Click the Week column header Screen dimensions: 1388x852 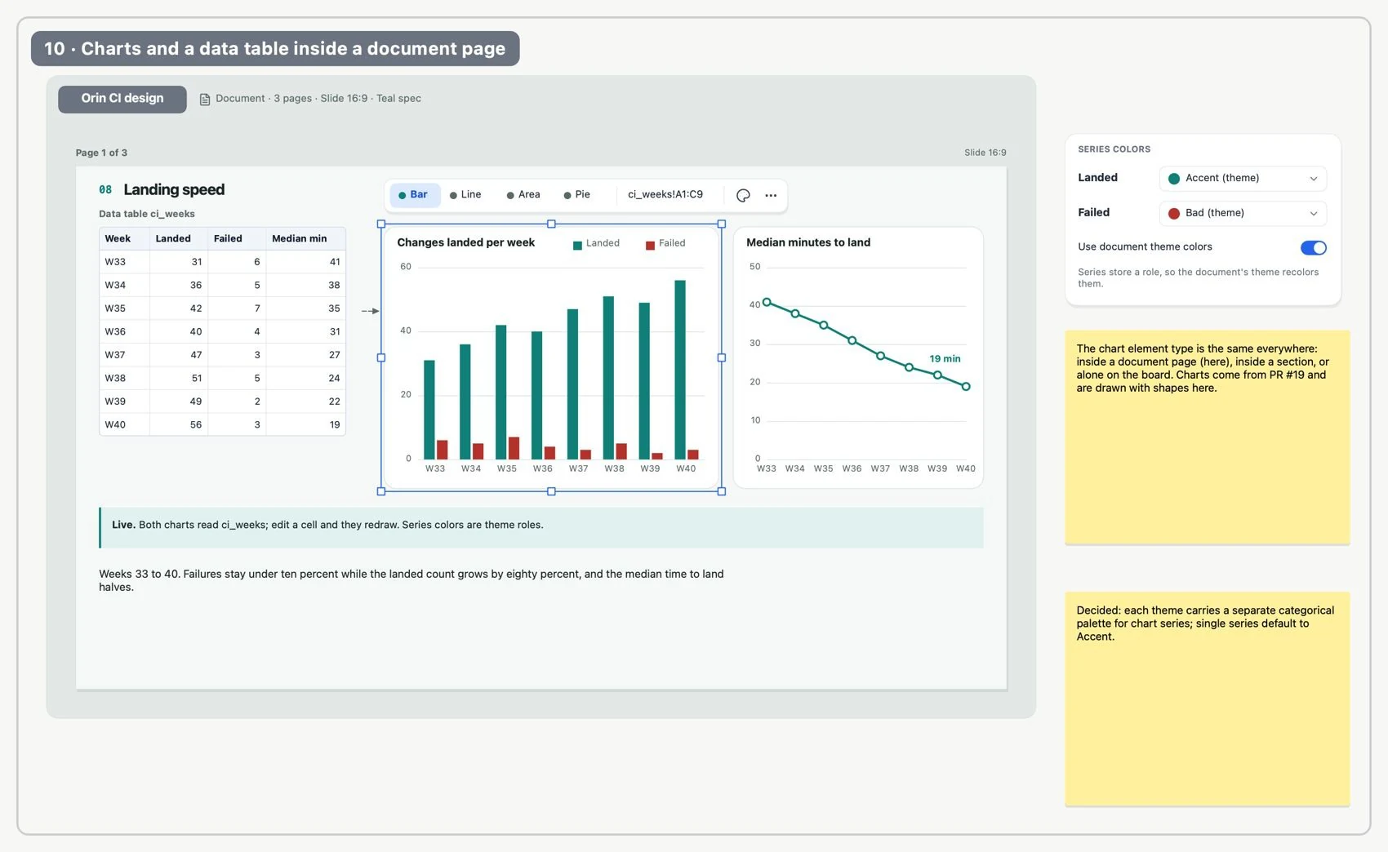[124, 239]
